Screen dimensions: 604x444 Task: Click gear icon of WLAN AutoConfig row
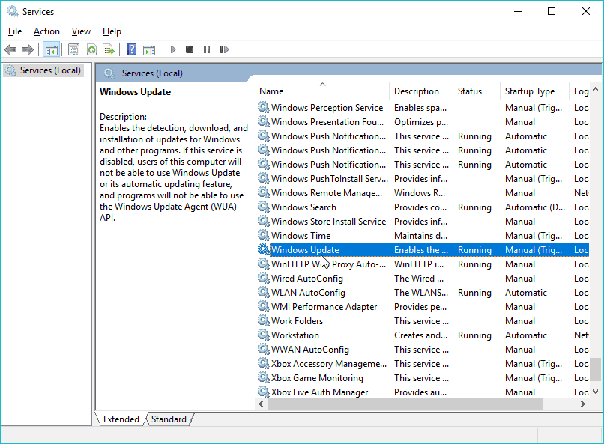pyautogui.click(x=264, y=293)
